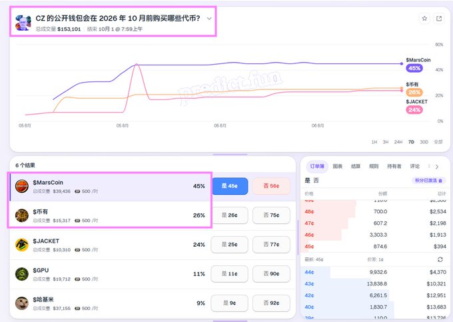
Task: Click the 43¢ bid price row
Action: (x=375, y=284)
